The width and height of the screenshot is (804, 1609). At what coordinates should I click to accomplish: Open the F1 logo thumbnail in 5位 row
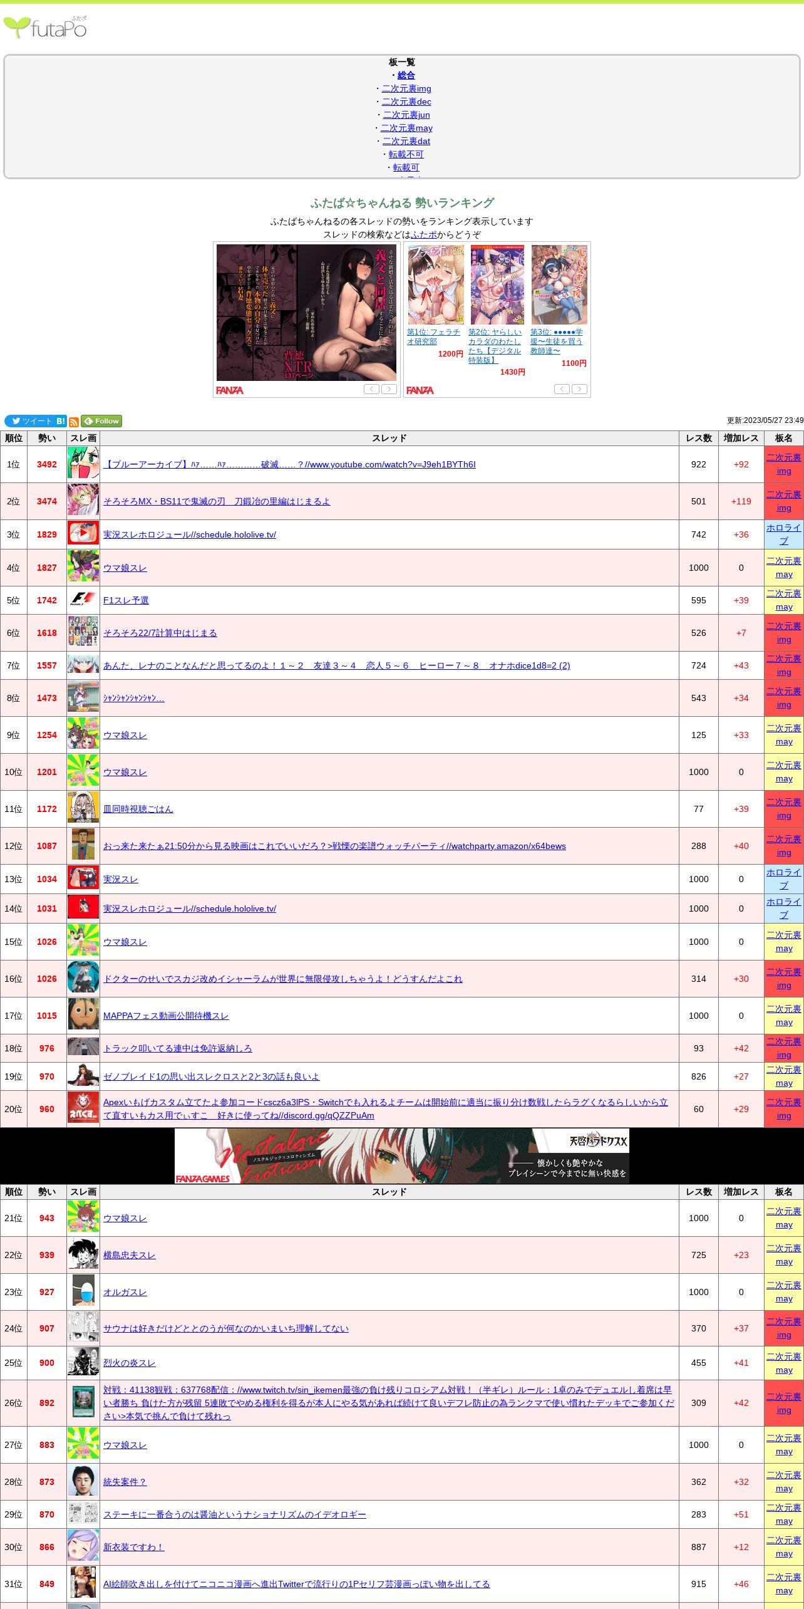[83, 600]
